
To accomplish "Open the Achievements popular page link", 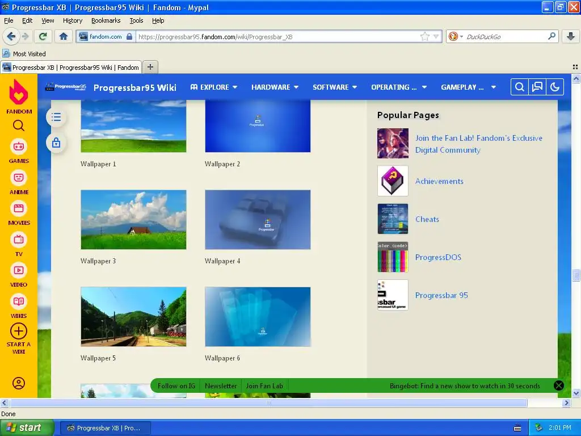I will pos(439,181).
